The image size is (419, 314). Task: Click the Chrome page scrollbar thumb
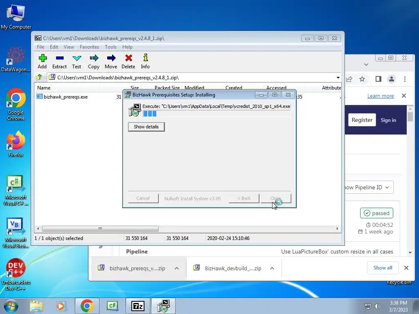coord(410,117)
